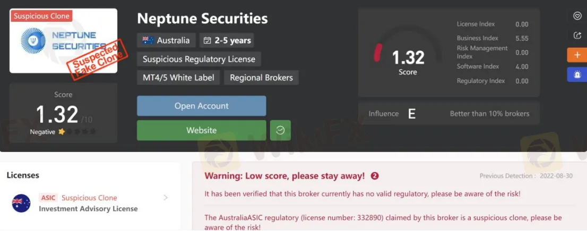Click the warning count badge icon
The image size is (587, 231).
tap(375, 176)
